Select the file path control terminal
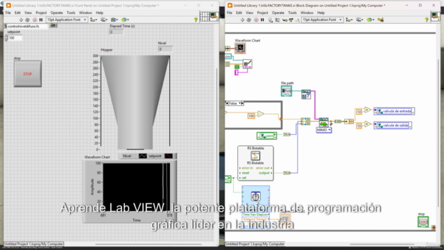Viewport: 444px width, 250px height. [287, 91]
